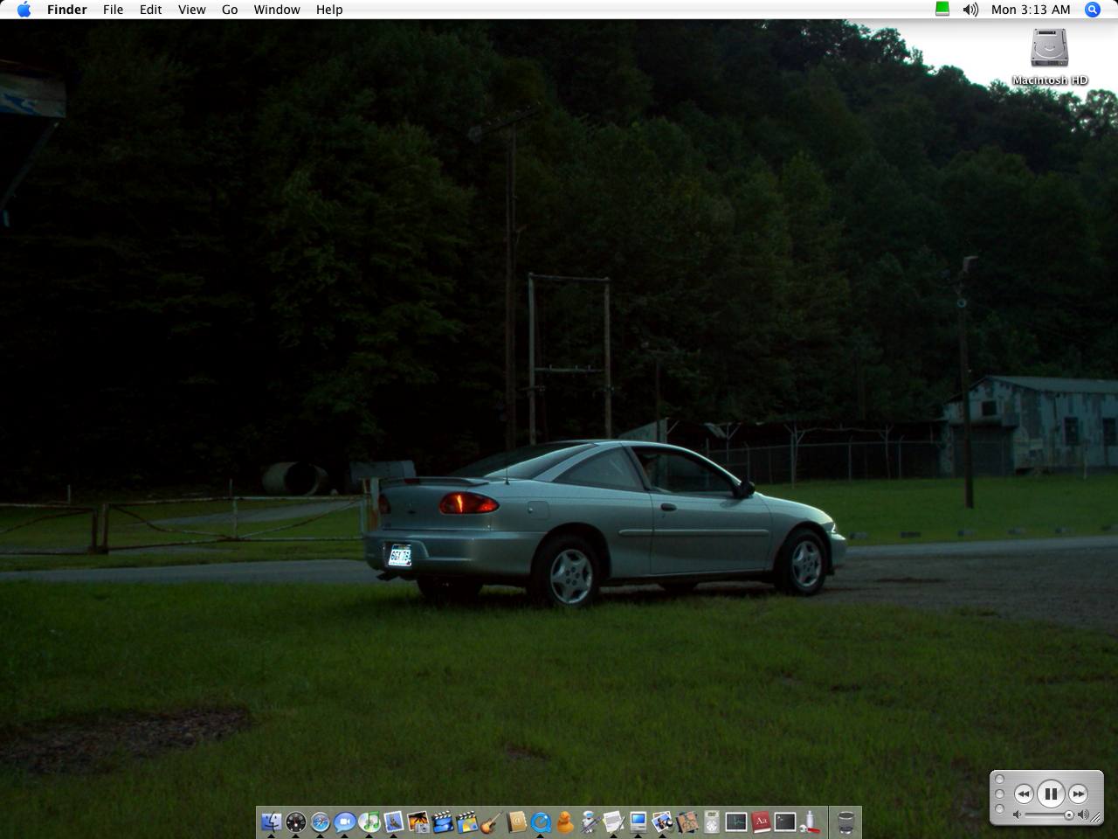The image size is (1118, 839).
Task: Click the Mon 3:13 AM clock
Action: click(x=1031, y=10)
